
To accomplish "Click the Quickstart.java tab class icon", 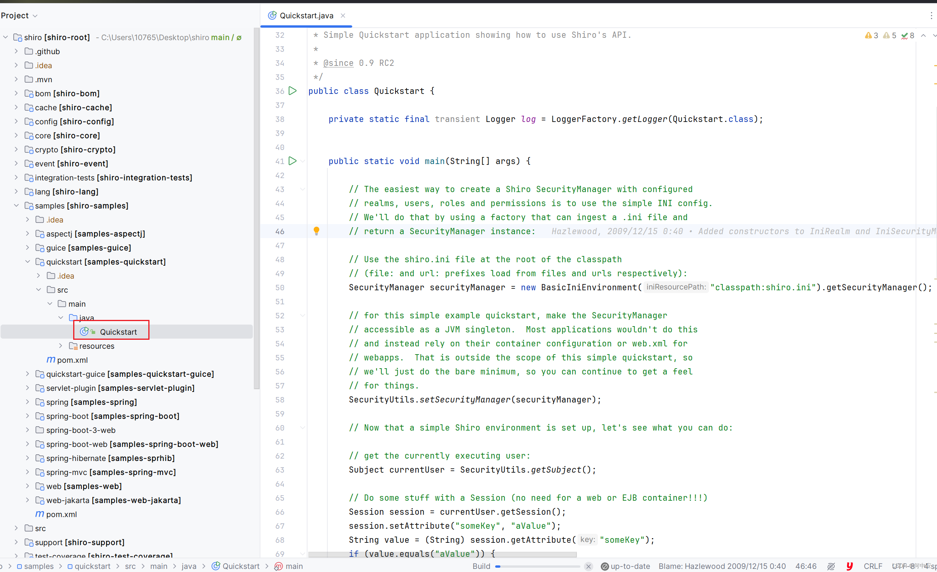I will point(272,16).
